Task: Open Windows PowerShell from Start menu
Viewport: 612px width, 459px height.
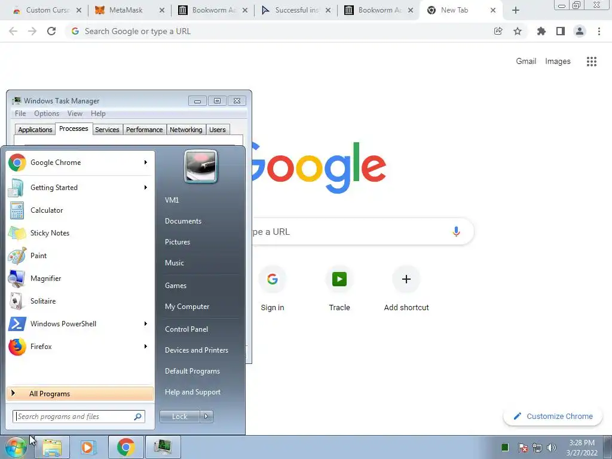Action: point(80,323)
